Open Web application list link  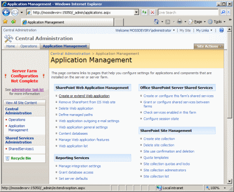click(x=73, y=146)
